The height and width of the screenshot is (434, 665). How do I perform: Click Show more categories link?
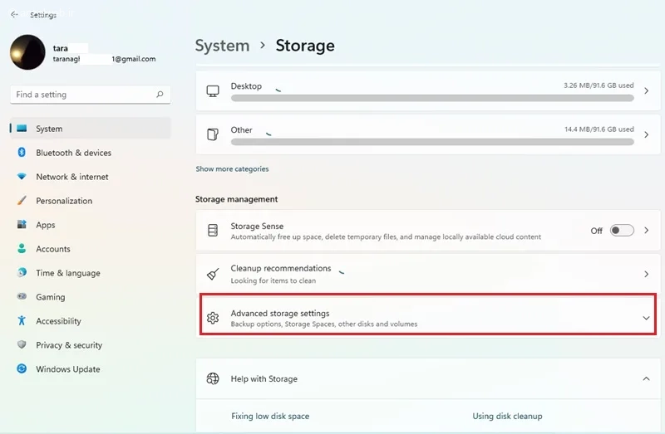coord(232,169)
